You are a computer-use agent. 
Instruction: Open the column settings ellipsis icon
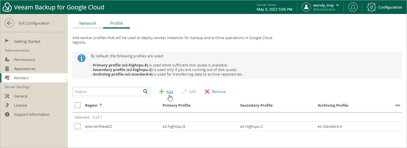point(398,105)
